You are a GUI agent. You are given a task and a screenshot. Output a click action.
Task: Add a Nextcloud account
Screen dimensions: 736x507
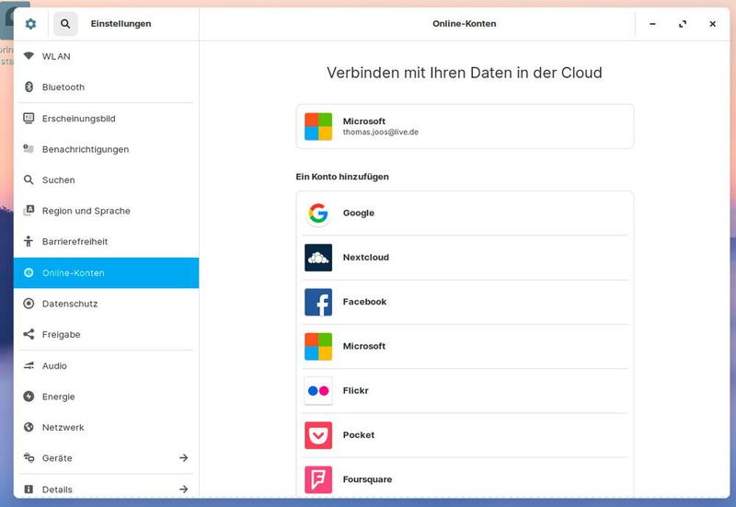465,258
